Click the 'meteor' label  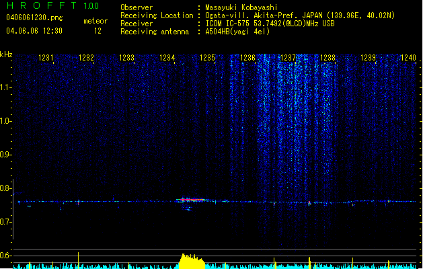tap(95, 21)
